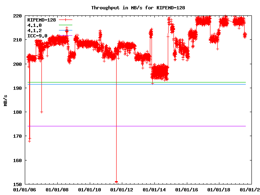Click the isolated data point at 180
260x195 pixels.
(41, 112)
